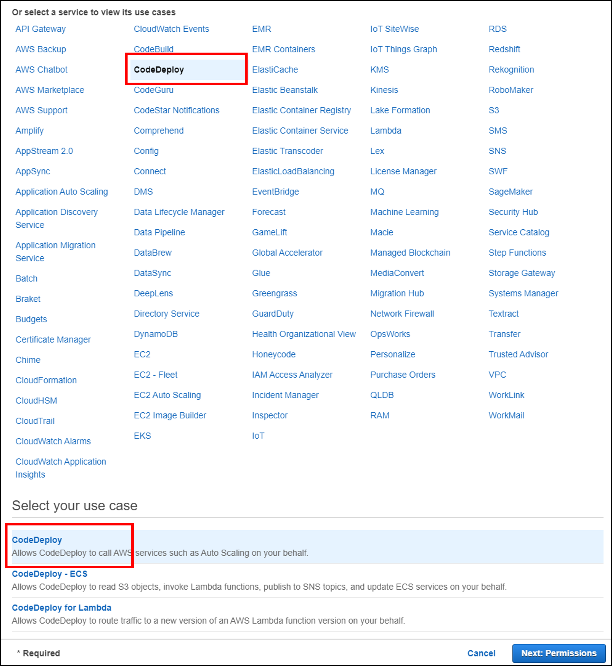
Task: Select the WorkMail service
Action: pyautogui.click(x=506, y=415)
